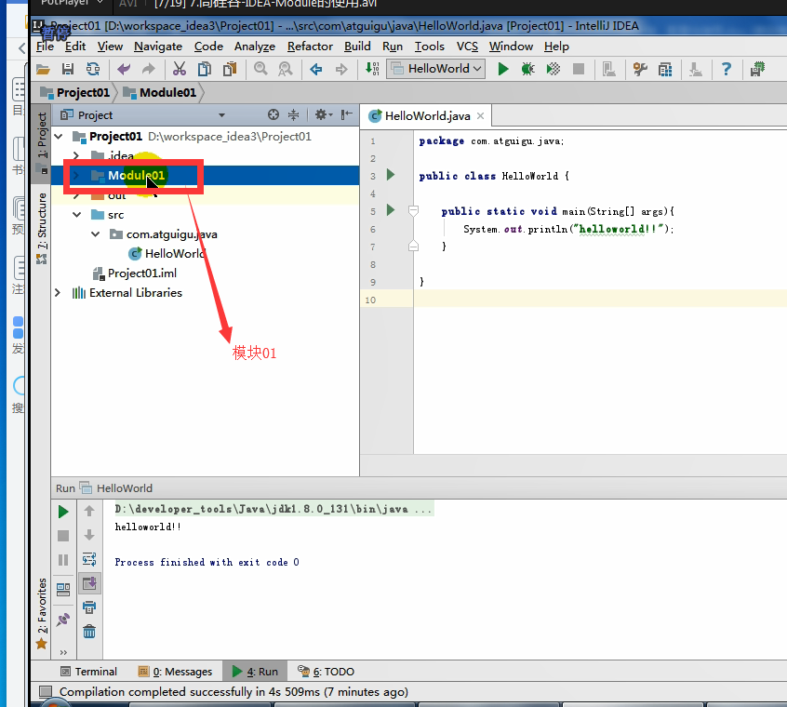This screenshot has width=787, height=707.
Task: Open the VCS menu
Action: [x=467, y=47]
